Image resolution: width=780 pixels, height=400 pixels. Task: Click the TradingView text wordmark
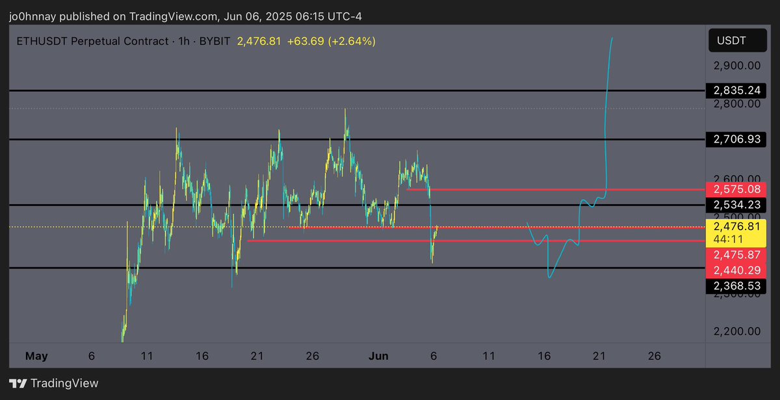pyautogui.click(x=65, y=384)
